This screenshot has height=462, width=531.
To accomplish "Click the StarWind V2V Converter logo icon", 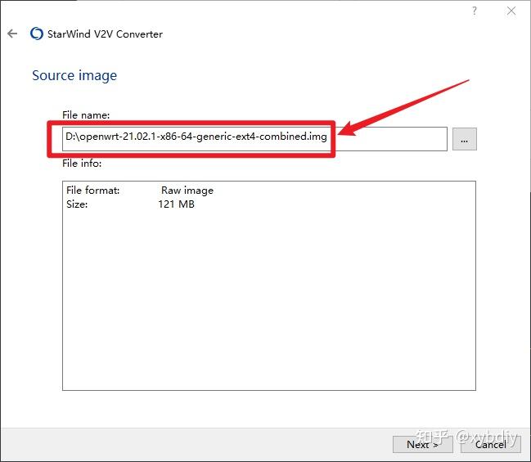I will coord(37,34).
